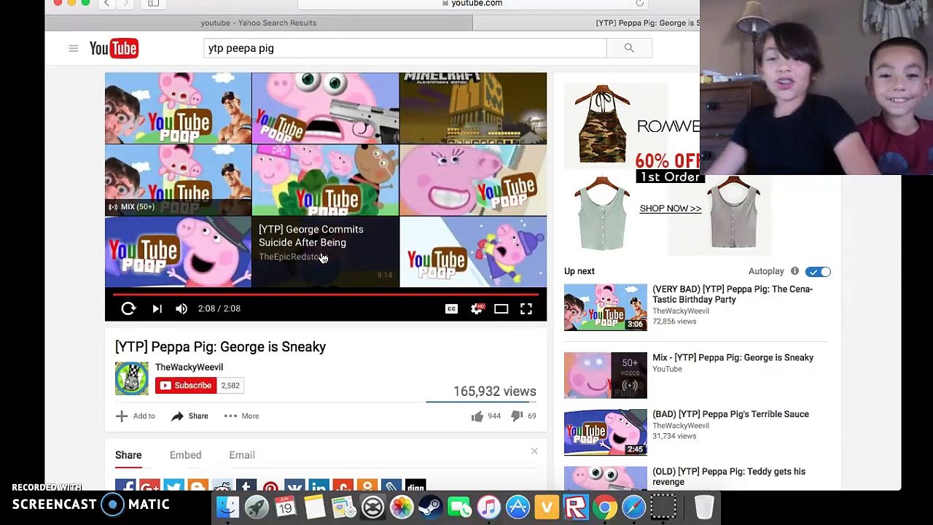Toggle the Autoplay switch

818,271
